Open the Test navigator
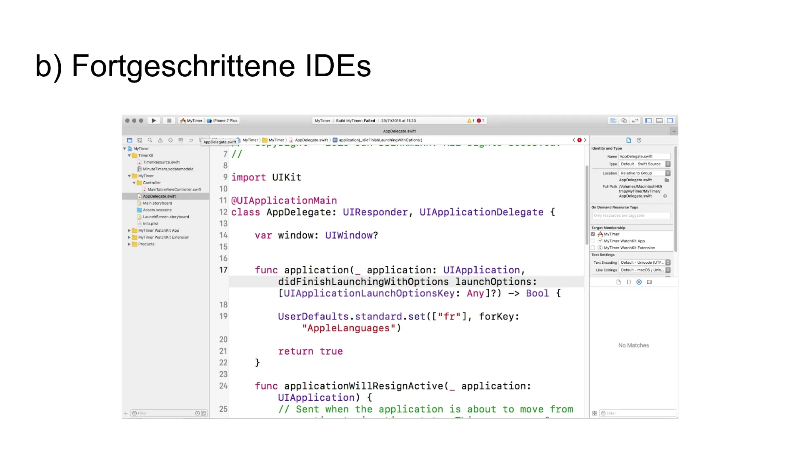Image resolution: width=800 pixels, height=450 pixels. (x=170, y=140)
